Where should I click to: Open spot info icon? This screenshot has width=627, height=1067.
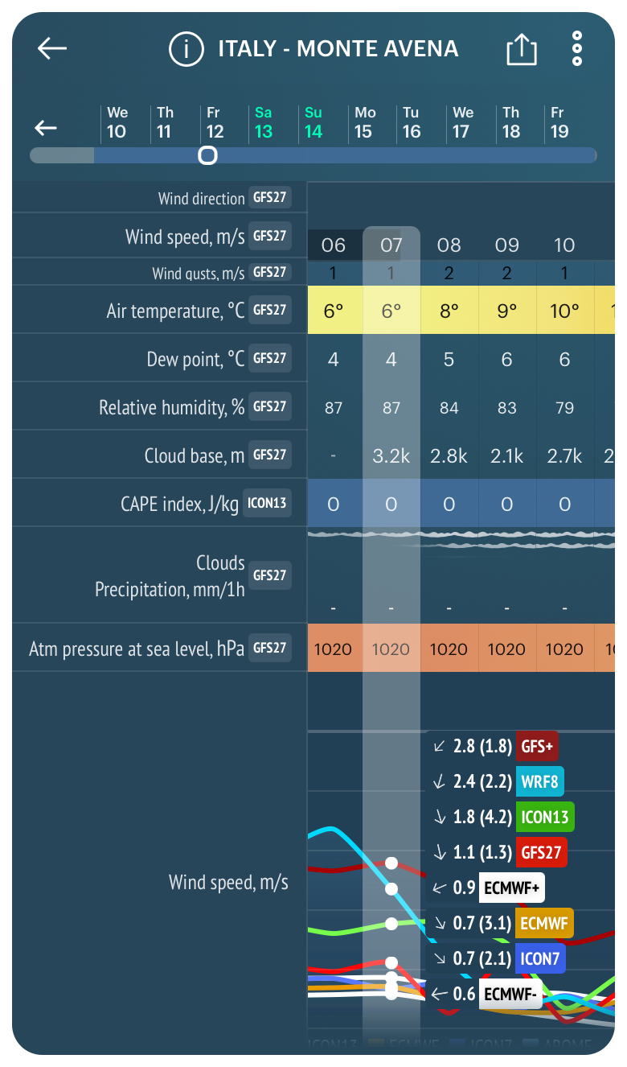(x=186, y=49)
